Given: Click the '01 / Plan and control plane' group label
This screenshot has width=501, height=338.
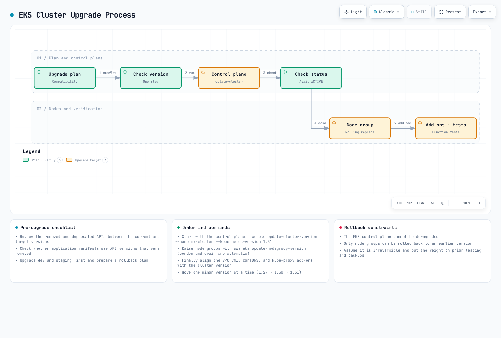Looking at the screenshot, I should pos(70,58).
